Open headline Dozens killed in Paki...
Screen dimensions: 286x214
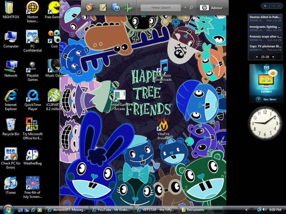pos(265,19)
